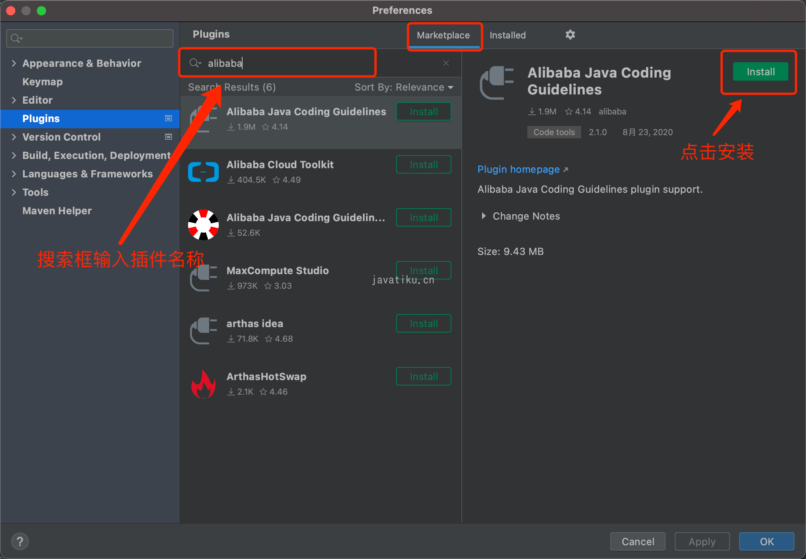Click the Alibaba Cloud Toolkit plugin icon
Image resolution: width=806 pixels, height=559 pixels.
pos(203,172)
